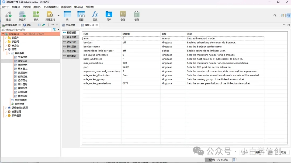Select 运行日志 in the tree
Screen dimensions: 291x163
22,80
